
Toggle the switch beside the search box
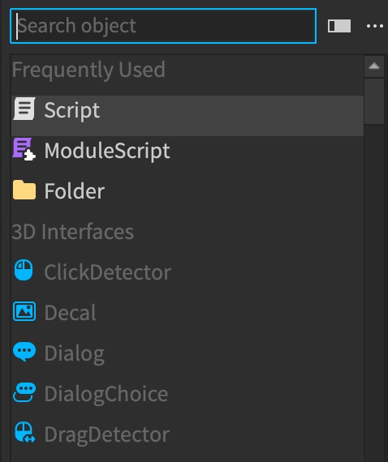339,26
